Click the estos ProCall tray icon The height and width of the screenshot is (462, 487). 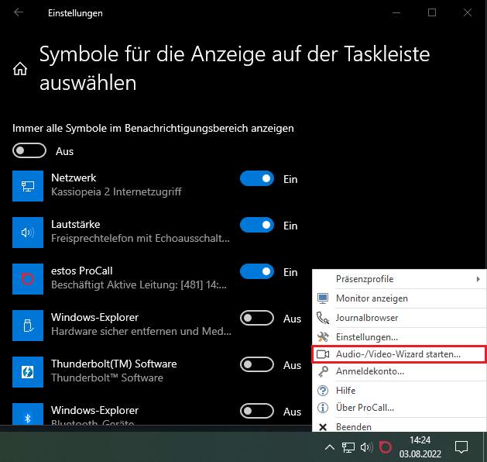click(386, 447)
